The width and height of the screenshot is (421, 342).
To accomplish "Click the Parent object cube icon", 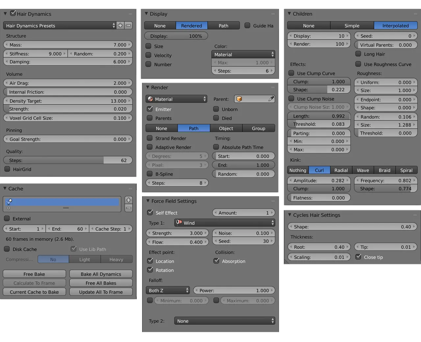I will point(239,99).
